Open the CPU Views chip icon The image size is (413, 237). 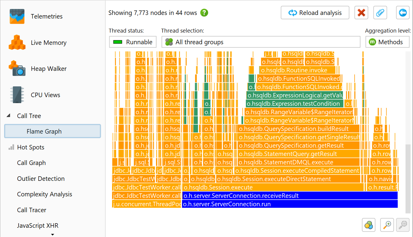(x=17, y=95)
